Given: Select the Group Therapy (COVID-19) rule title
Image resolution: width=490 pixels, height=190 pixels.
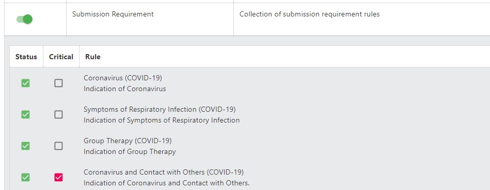Looking at the screenshot, I should click(x=128, y=141).
